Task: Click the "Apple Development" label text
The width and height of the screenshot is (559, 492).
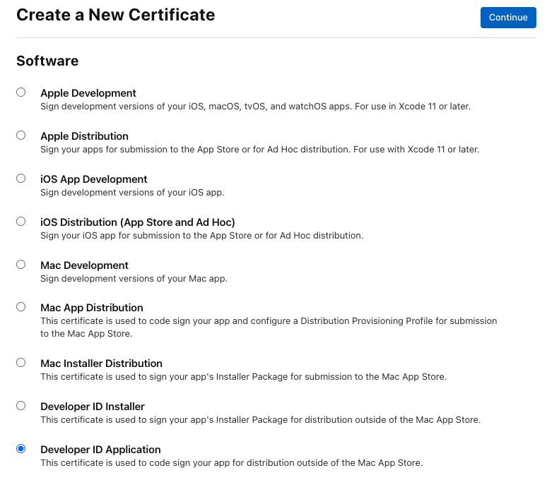Action: coord(88,93)
